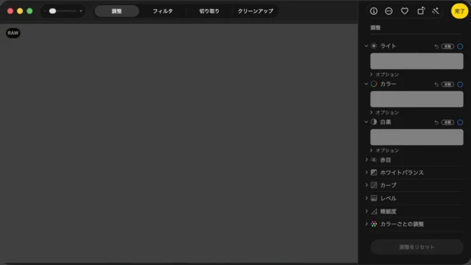Undo ライト adjustments with revert arrow
471x265 pixels.
coord(436,46)
